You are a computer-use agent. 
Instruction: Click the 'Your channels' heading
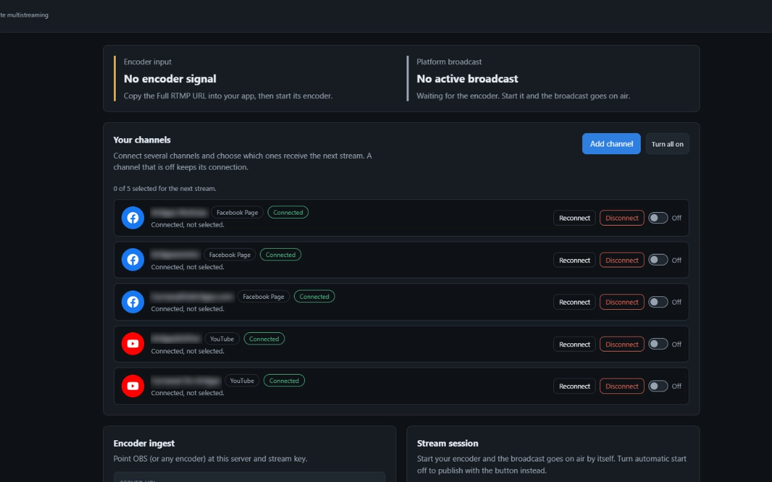[x=142, y=139]
